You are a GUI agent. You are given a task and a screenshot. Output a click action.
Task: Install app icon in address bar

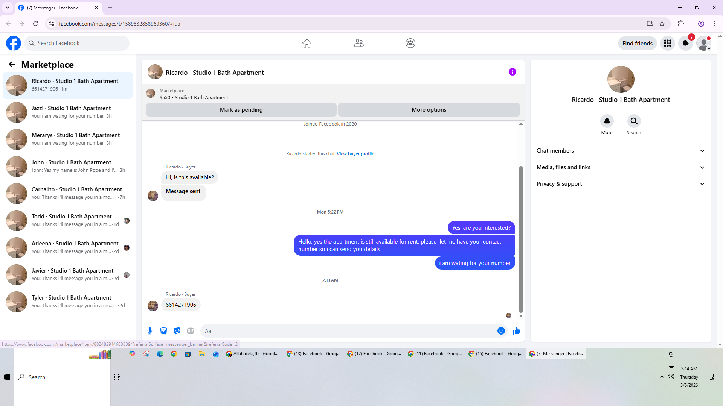pyautogui.click(x=650, y=24)
